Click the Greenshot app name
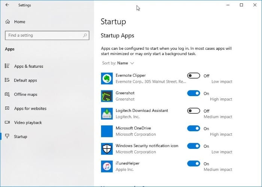The image size is (262, 187). [x=125, y=93]
